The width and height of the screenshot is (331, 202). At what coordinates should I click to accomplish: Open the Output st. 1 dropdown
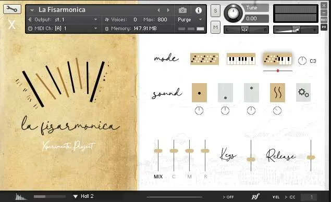63,20
